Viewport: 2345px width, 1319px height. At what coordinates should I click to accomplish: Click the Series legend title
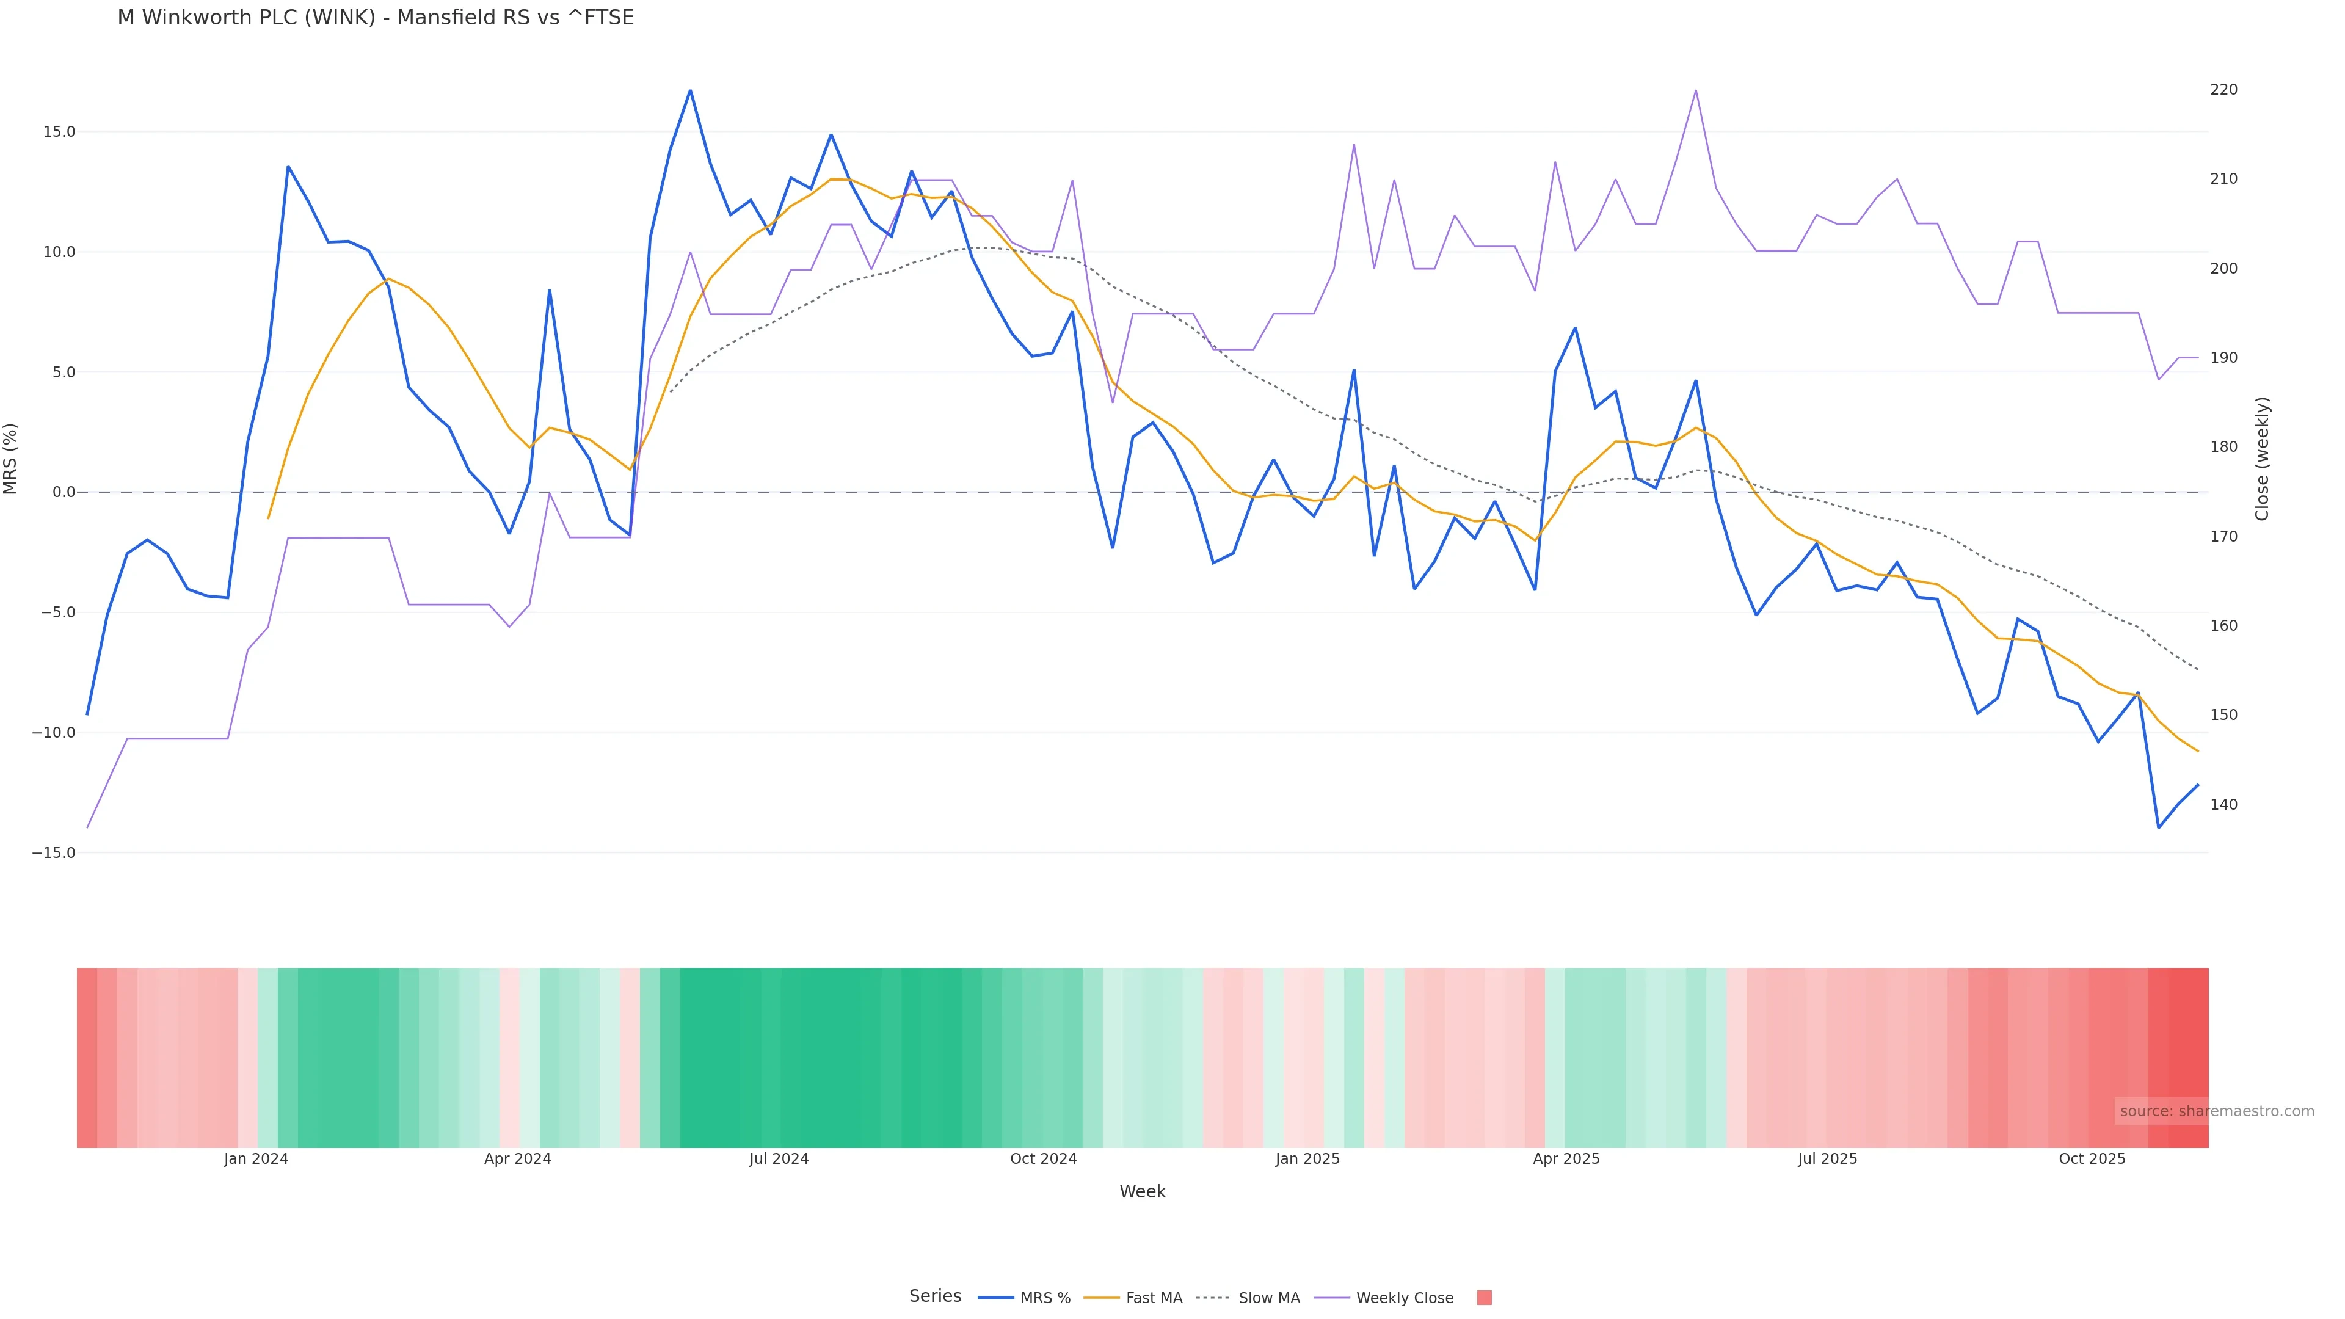pyautogui.click(x=935, y=1296)
